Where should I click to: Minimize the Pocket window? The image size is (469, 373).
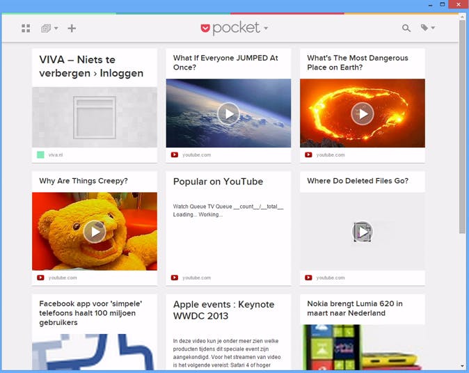point(430,5)
